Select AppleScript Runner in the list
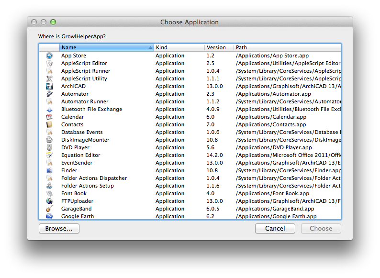The height and width of the screenshot is (278, 380). pos(86,71)
